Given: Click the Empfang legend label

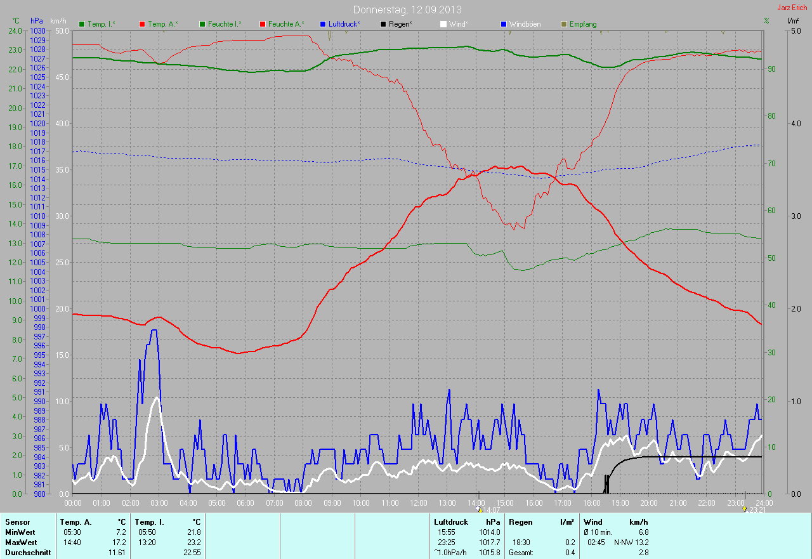Looking at the screenshot, I should [582, 24].
